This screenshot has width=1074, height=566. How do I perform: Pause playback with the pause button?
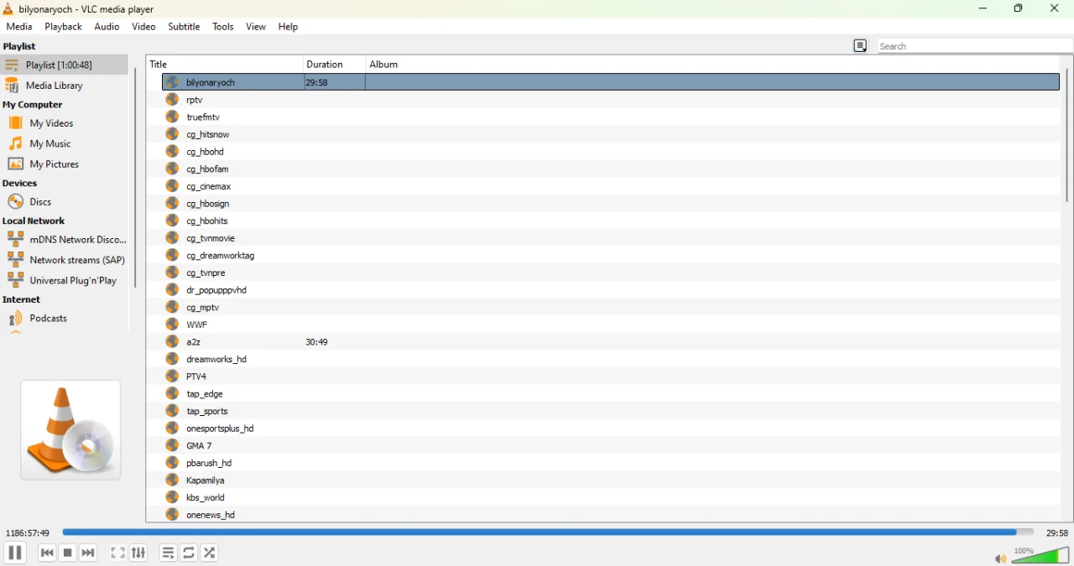pos(15,553)
